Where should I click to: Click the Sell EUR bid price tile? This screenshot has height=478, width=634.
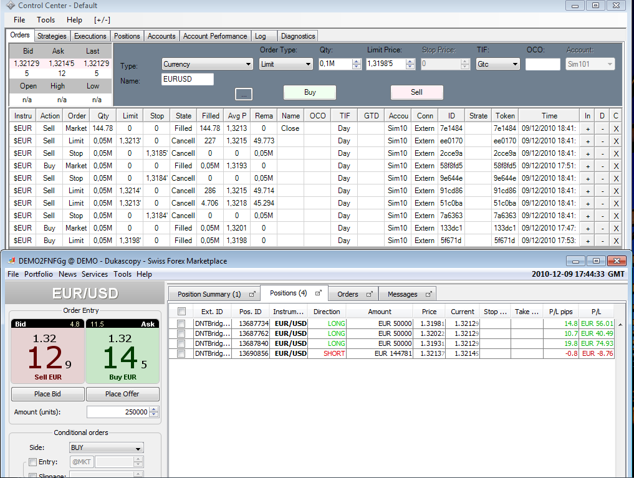pyautogui.click(x=48, y=351)
